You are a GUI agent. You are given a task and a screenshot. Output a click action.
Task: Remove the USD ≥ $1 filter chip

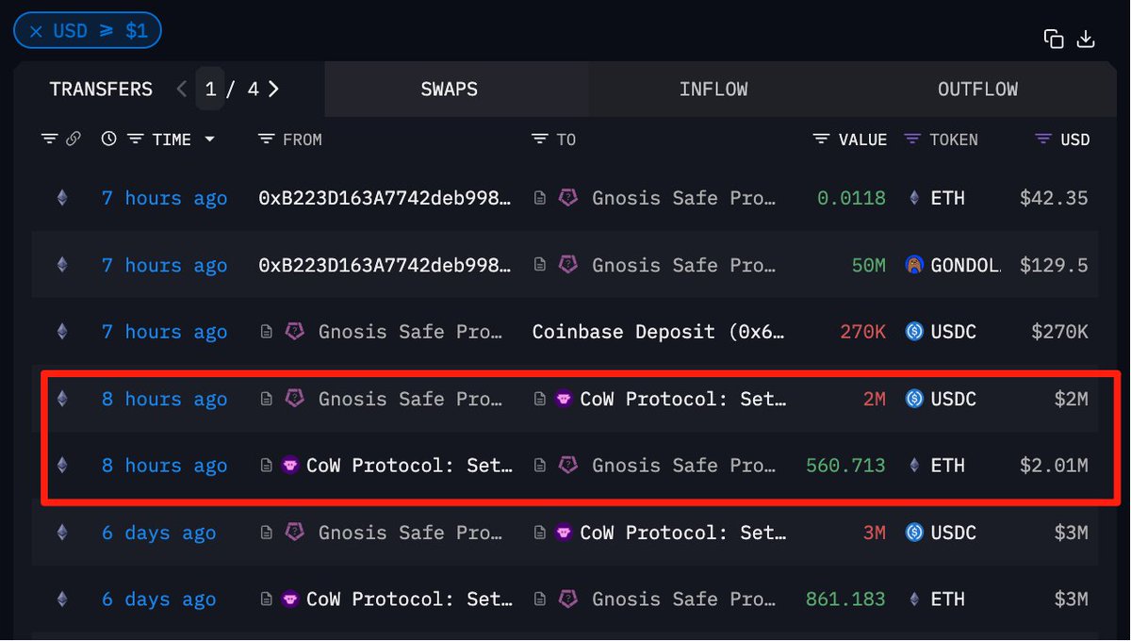(x=36, y=31)
